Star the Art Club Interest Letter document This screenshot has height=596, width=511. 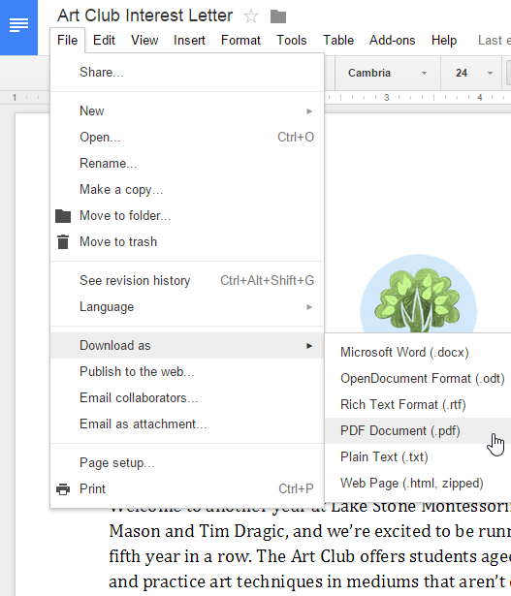pos(251,16)
